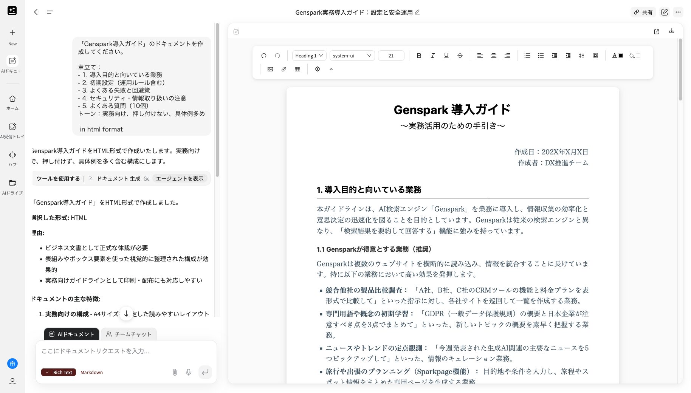Go to ホーム in the sidebar
The height and width of the screenshot is (393, 691).
(x=12, y=102)
